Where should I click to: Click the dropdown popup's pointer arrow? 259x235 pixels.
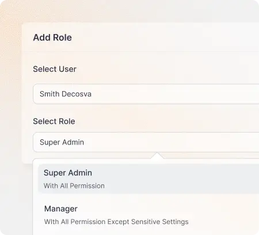[157, 156]
